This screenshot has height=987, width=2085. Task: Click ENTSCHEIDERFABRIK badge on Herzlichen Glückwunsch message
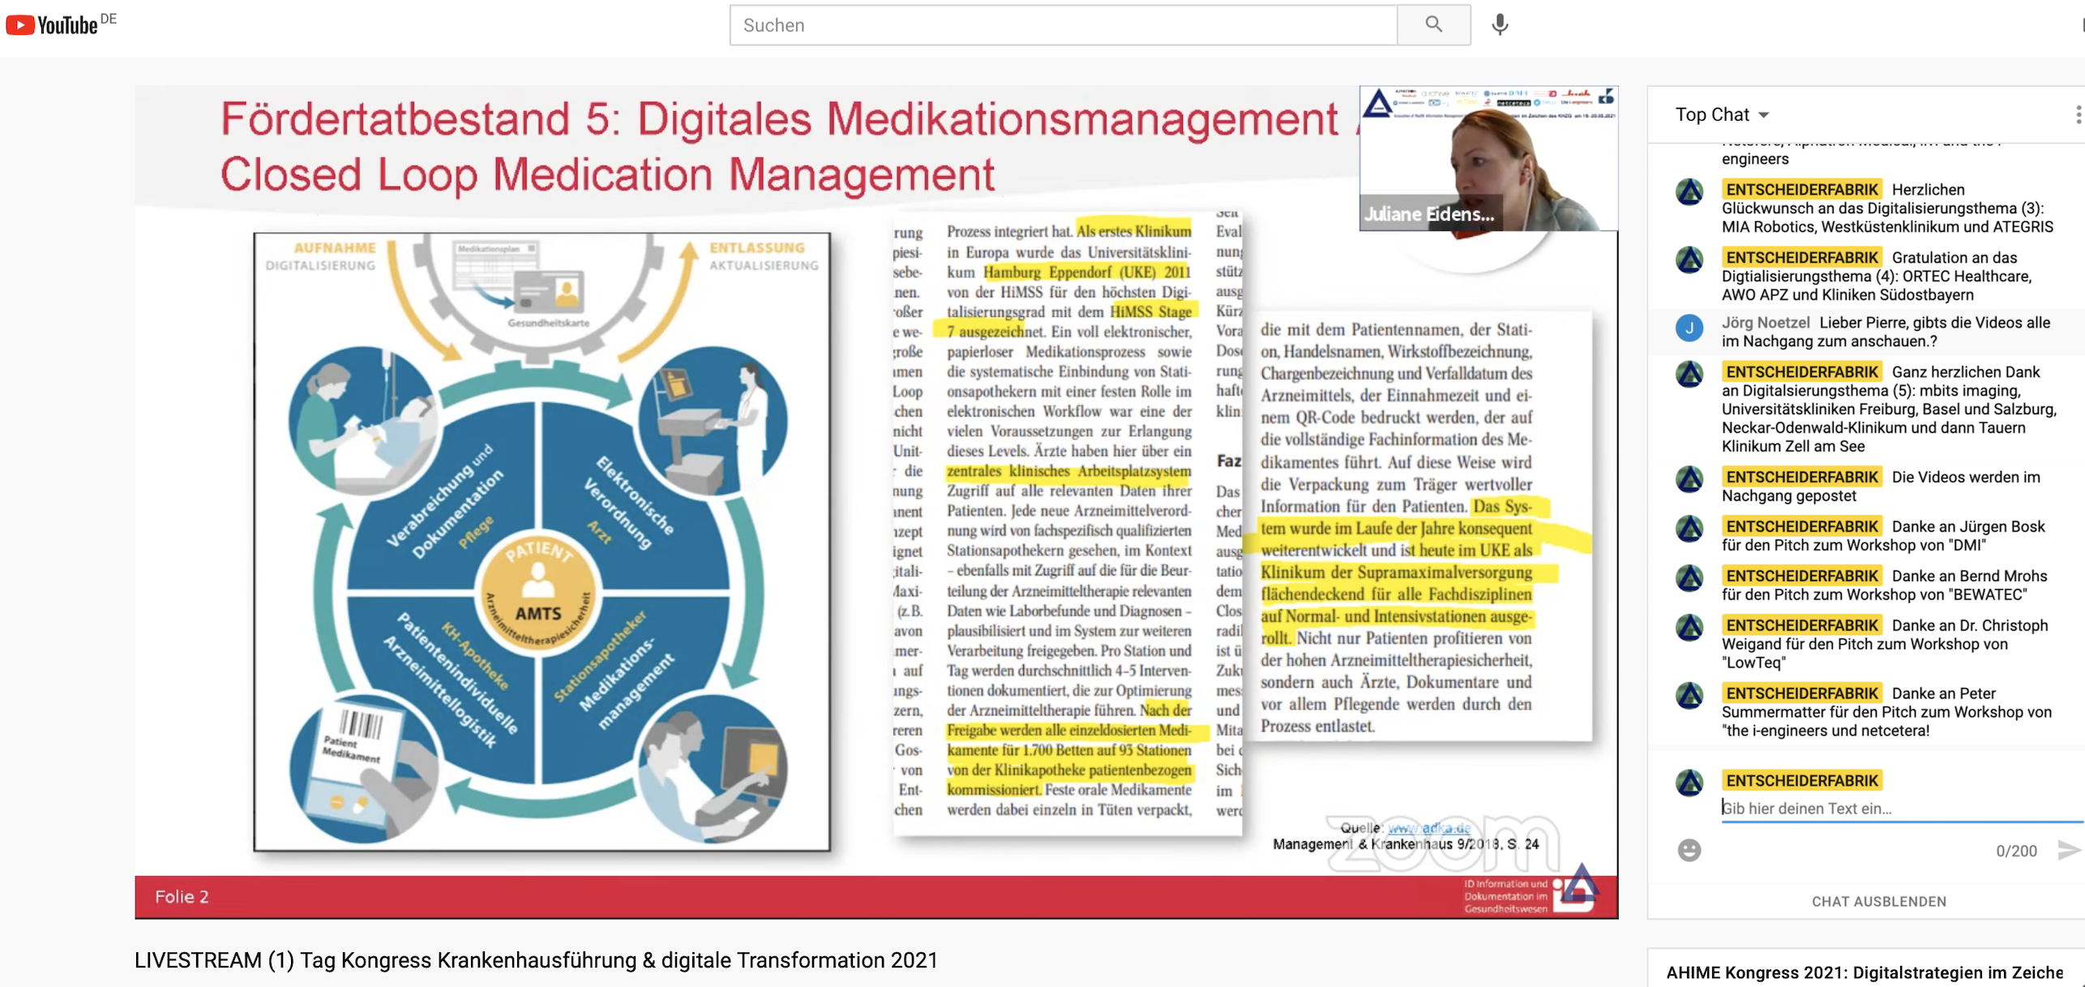(x=1801, y=190)
